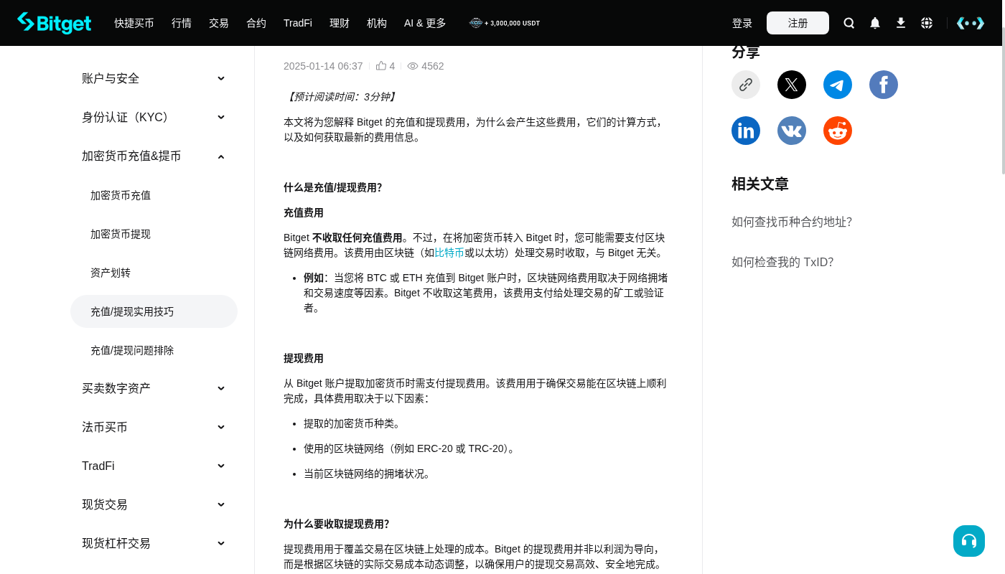Screen dimensions: 1005x574
Task: Open the search magnifier icon
Action: pos(849,23)
